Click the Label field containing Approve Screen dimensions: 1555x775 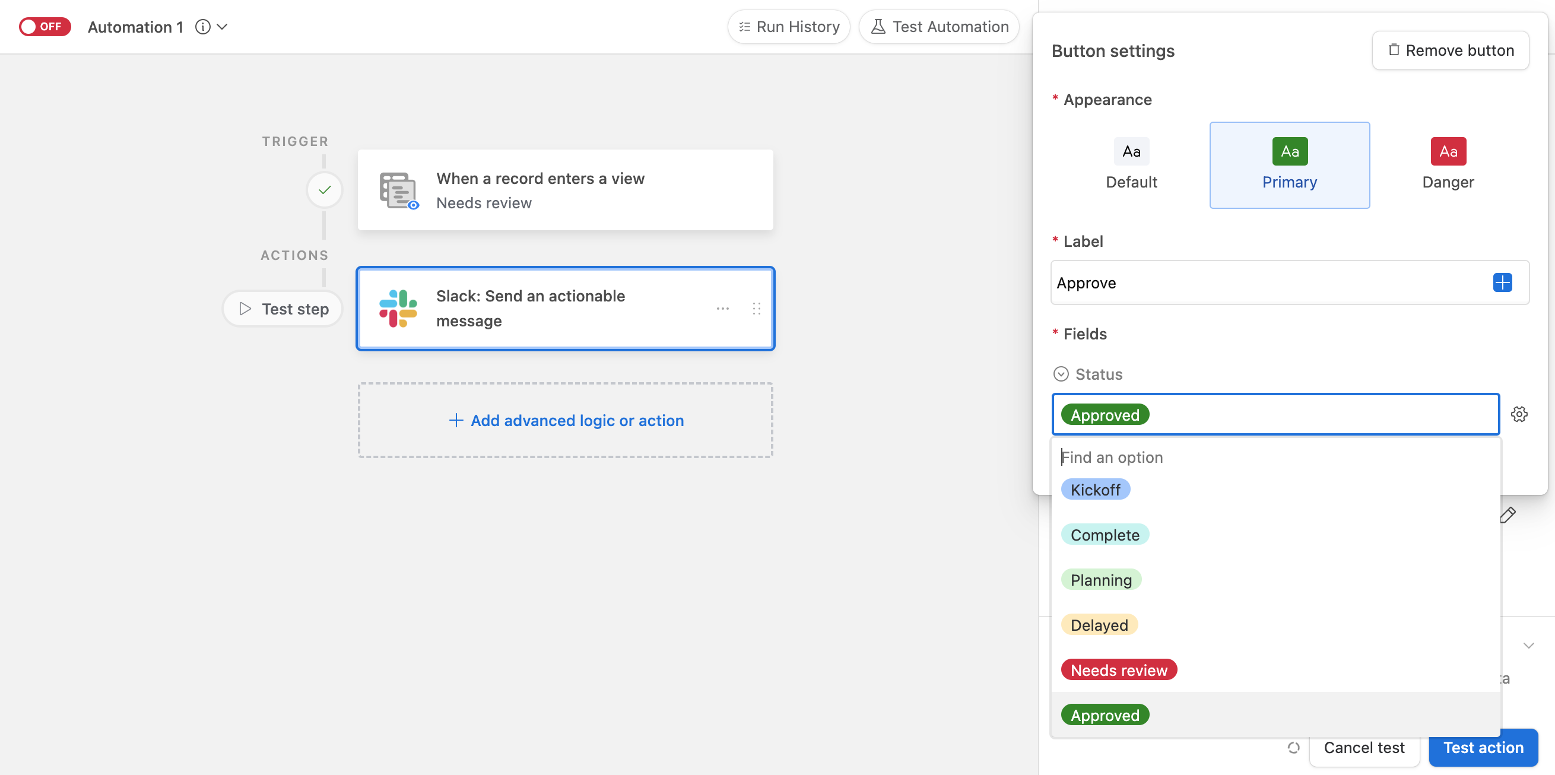[1289, 282]
